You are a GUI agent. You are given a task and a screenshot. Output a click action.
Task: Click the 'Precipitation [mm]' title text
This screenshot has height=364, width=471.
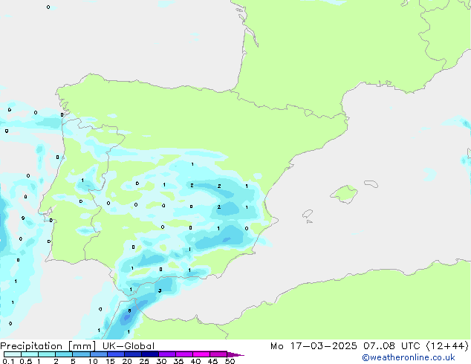[x=48, y=346]
